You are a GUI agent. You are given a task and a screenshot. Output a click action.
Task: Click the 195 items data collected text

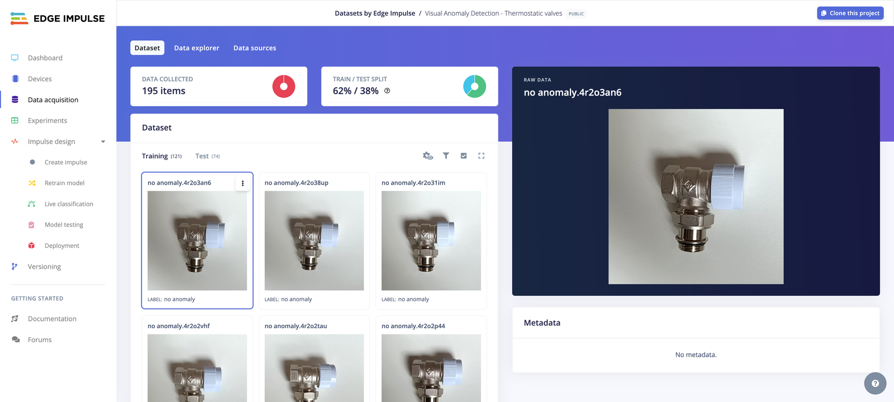coord(164,91)
